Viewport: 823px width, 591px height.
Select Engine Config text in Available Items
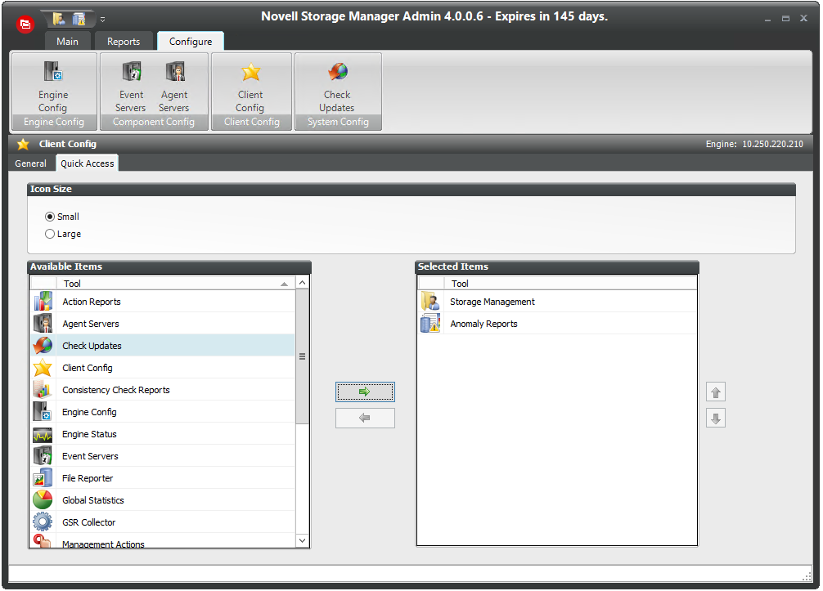coord(89,412)
